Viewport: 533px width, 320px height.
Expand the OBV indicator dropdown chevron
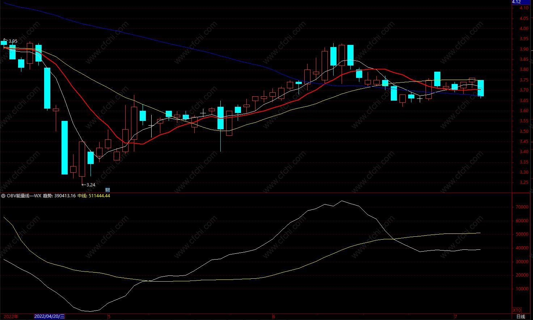(x=3, y=196)
